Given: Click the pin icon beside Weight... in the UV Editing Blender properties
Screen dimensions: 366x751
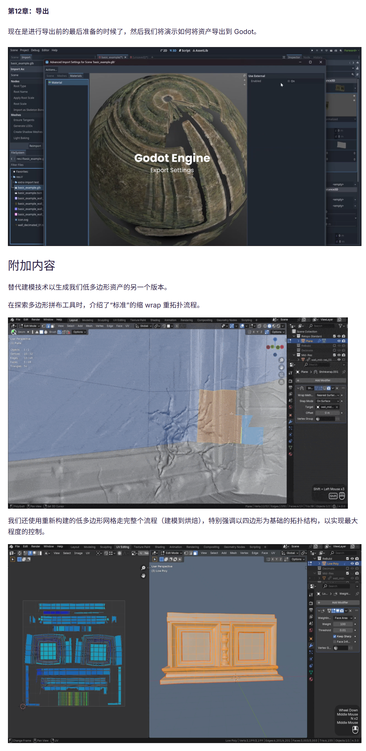Looking at the screenshot, I should click(357, 593).
